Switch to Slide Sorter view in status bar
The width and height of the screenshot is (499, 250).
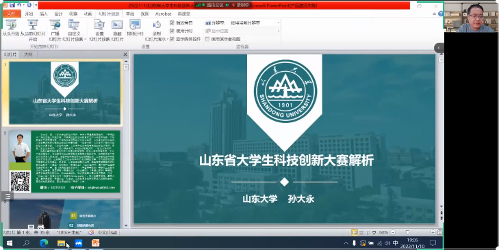pyautogui.click(x=361, y=232)
